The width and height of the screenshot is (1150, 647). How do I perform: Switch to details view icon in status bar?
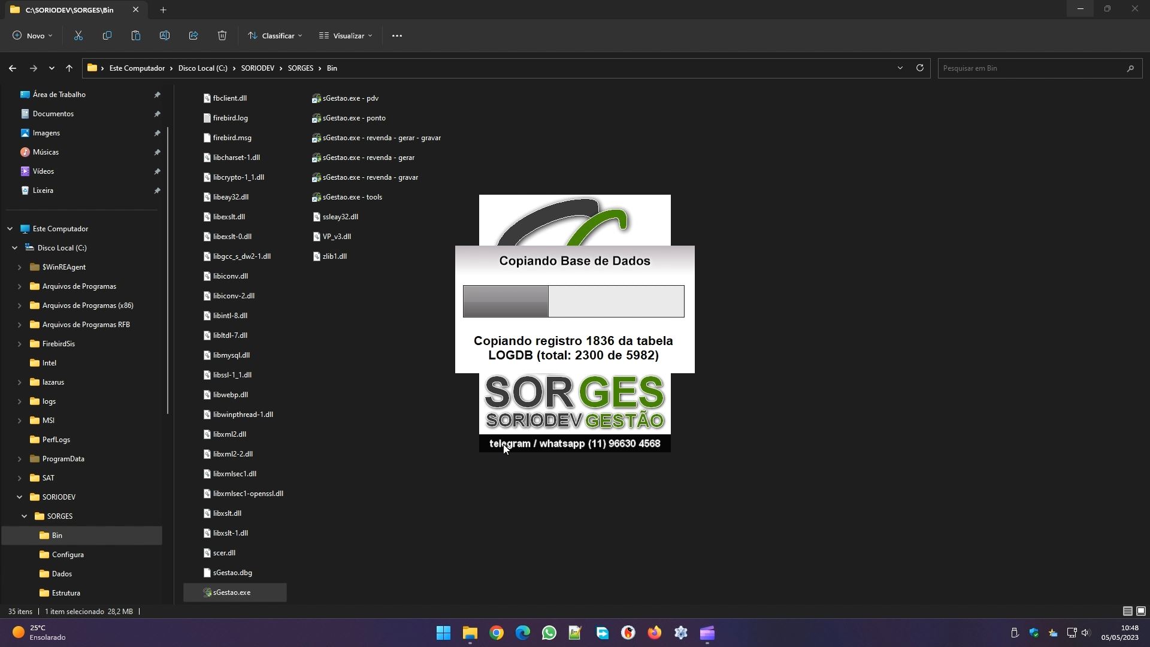coord(1127,611)
